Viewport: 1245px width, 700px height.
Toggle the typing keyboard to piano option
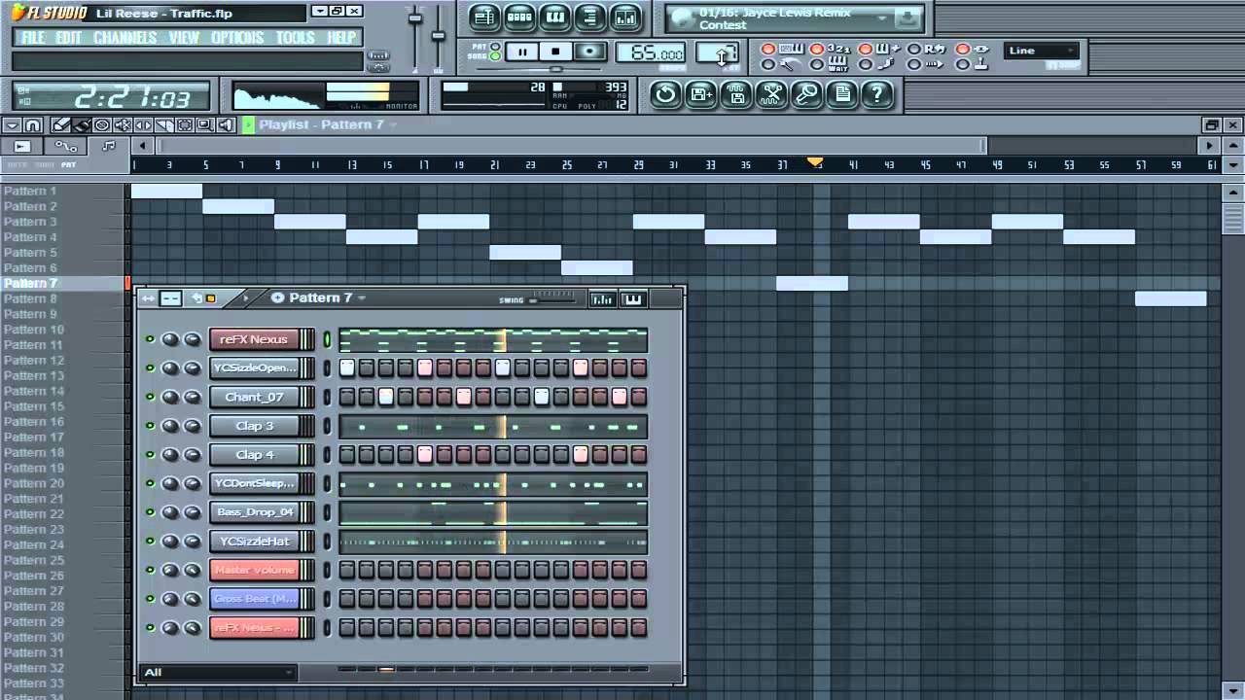point(768,50)
